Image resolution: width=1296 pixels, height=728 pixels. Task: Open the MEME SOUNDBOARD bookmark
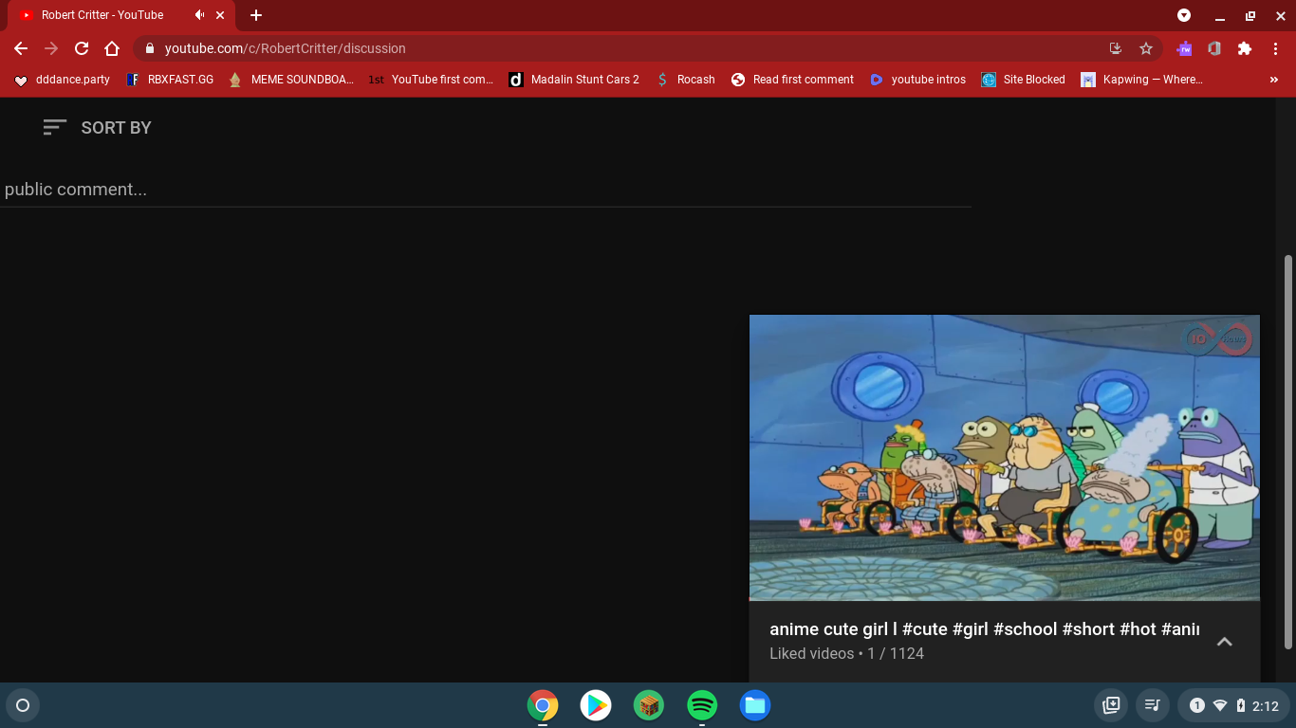pyautogui.click(x=291, y=80)
